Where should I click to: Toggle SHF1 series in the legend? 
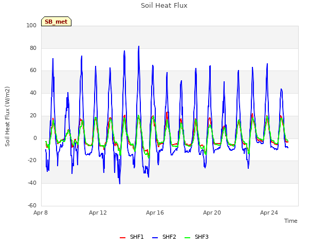point(132,237)
